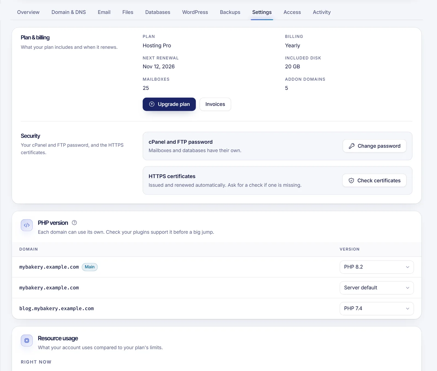The image size is (437, 371).
Task: Switch to the Overview tab
Action: pyautogui.click(x=28, y=12)
